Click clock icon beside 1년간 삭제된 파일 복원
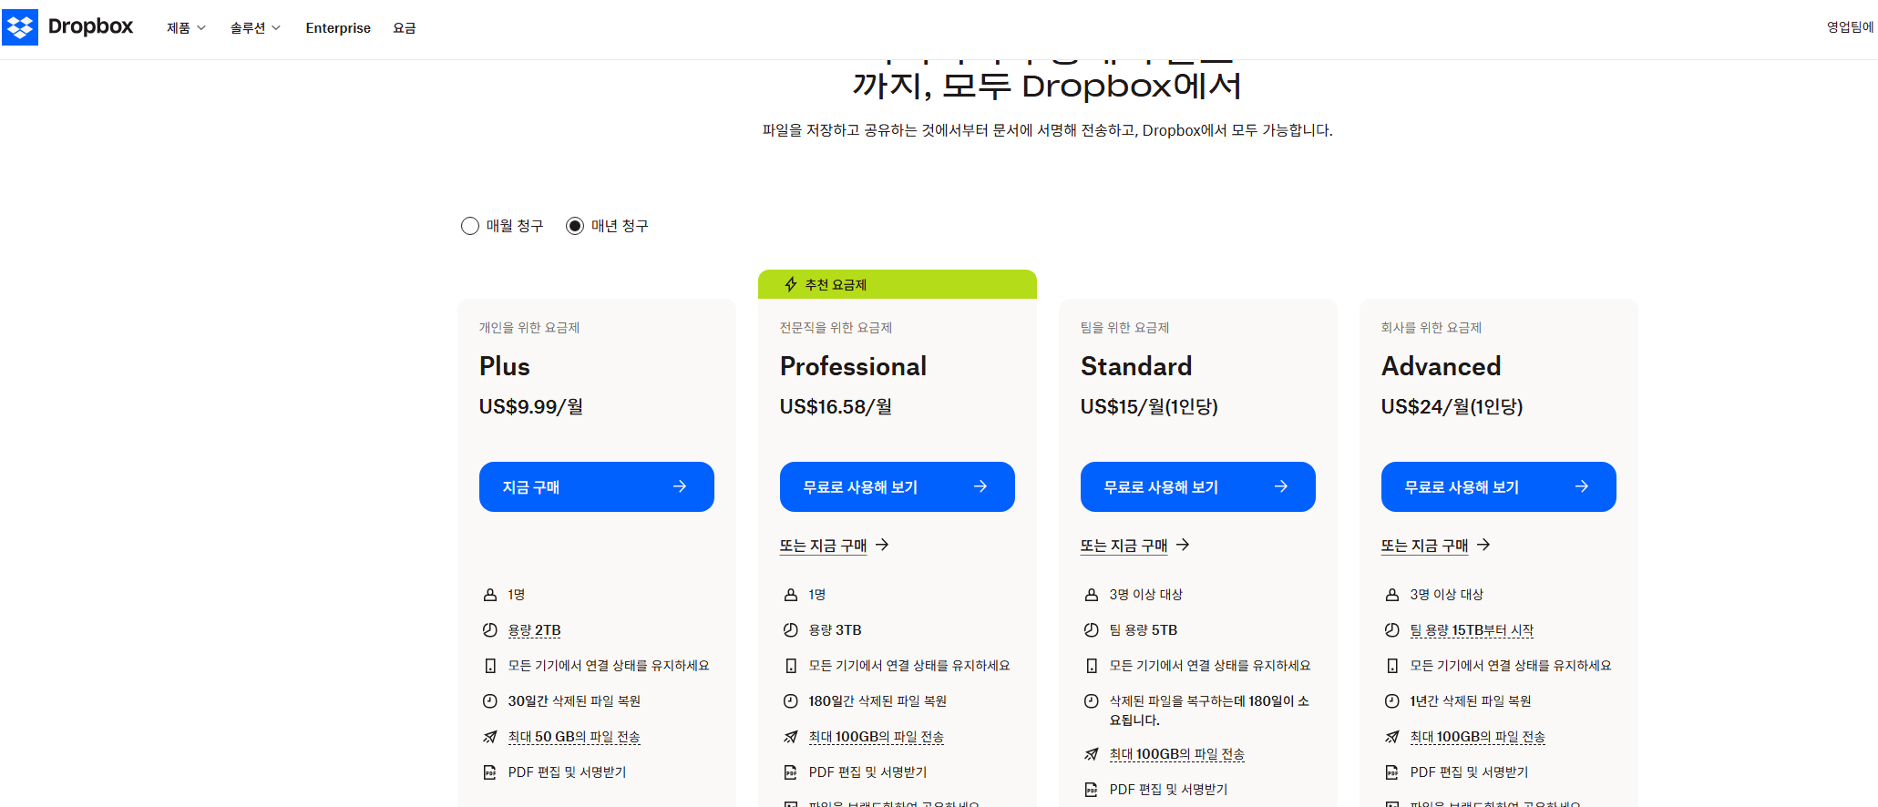The width and height of the screenshot is (1878, 807). [x=1391, y=701]
